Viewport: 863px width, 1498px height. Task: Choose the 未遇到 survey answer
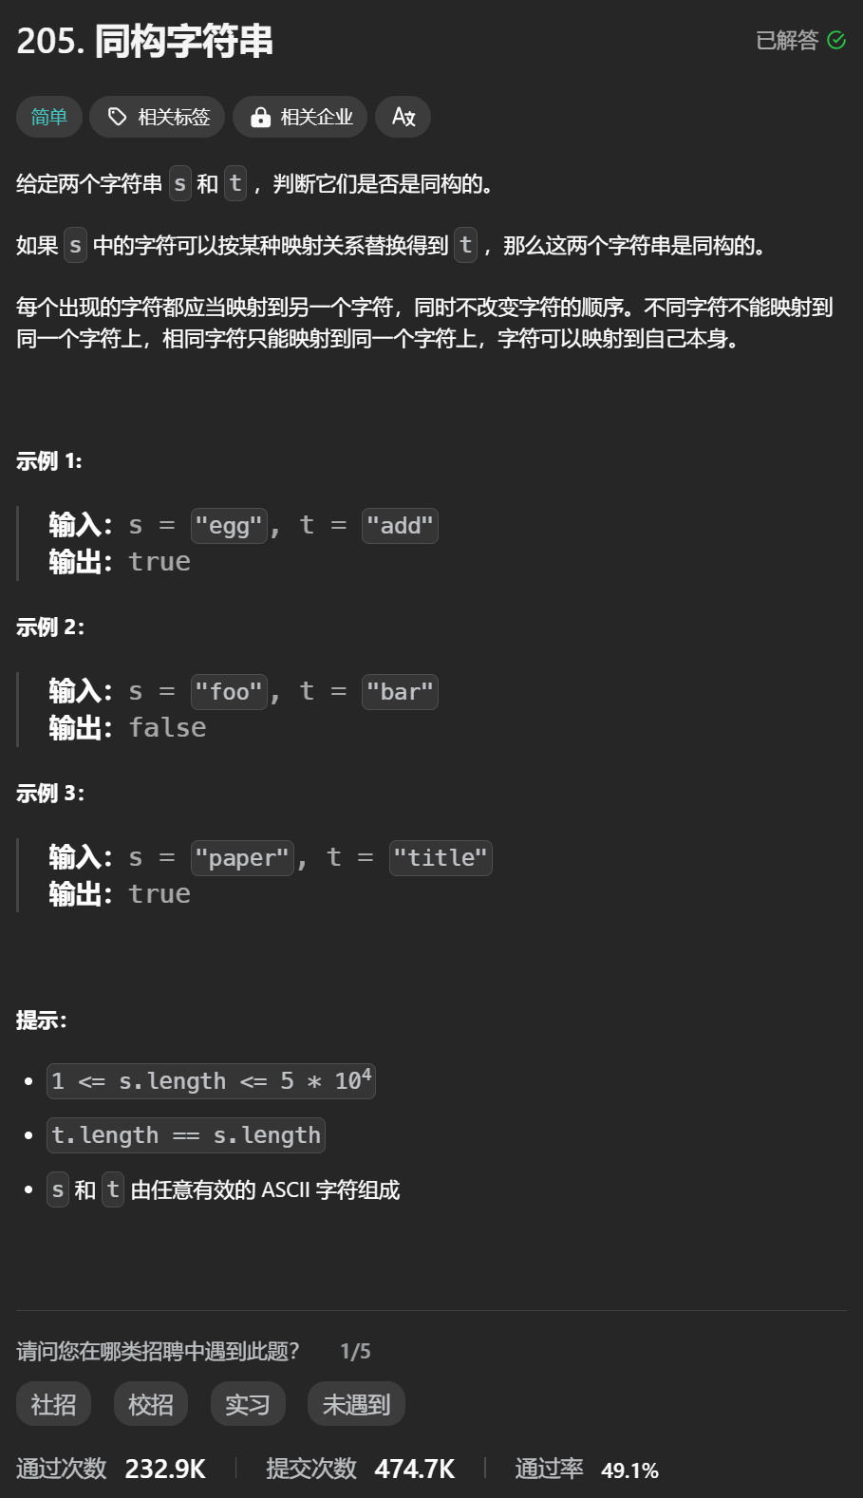355,1403
